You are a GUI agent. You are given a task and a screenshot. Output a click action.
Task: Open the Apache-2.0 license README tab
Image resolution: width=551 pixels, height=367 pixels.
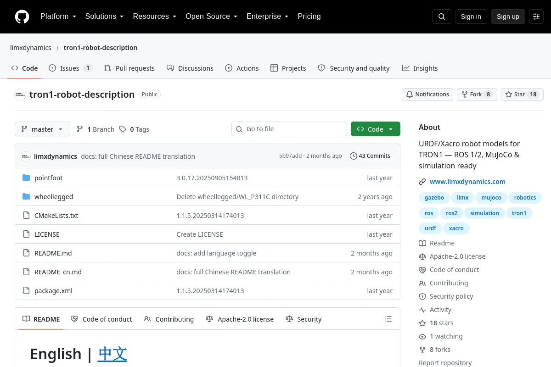(x=240, y=319)
